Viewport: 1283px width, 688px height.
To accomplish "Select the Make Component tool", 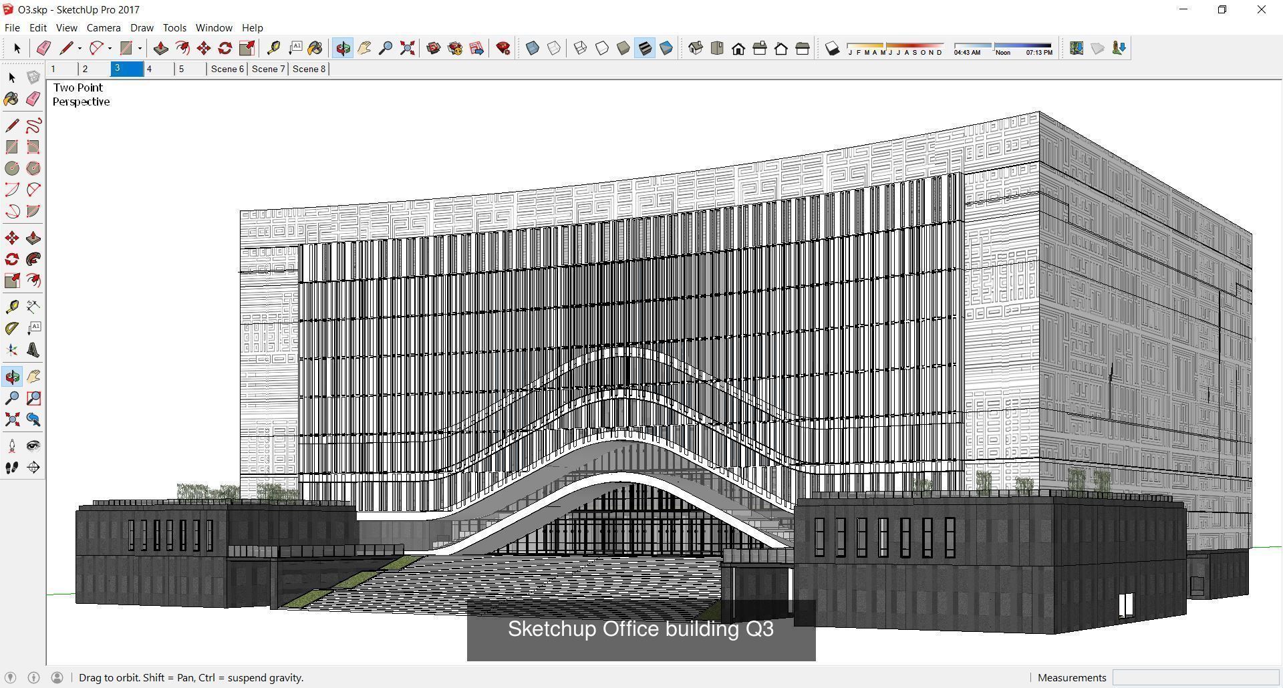I will pyautogui.click(x=33, y=77).
